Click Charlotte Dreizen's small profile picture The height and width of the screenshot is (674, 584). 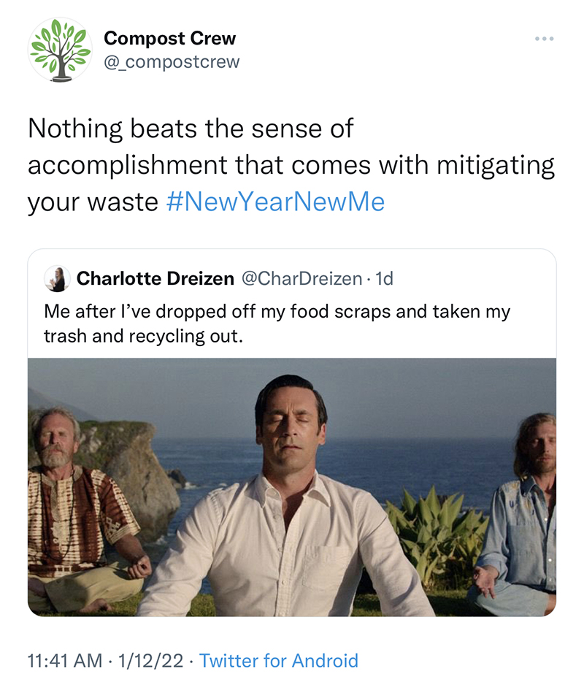click(58, 278)
